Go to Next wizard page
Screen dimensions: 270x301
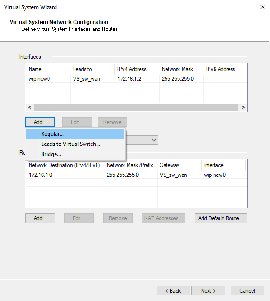tap(208, 291)
